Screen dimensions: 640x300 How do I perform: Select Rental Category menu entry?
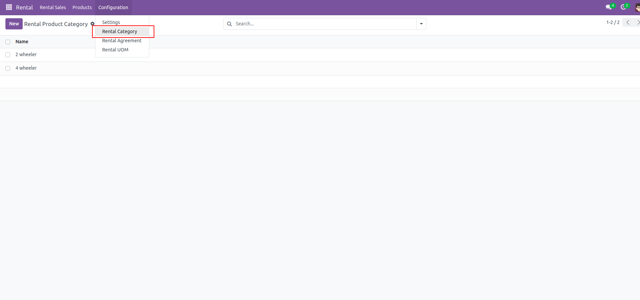(x=119, y=31)
